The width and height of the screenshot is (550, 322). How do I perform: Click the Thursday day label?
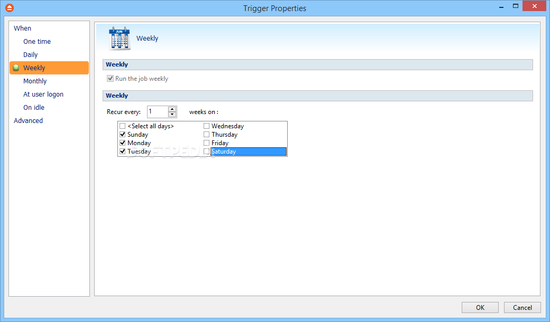(224, 135)
